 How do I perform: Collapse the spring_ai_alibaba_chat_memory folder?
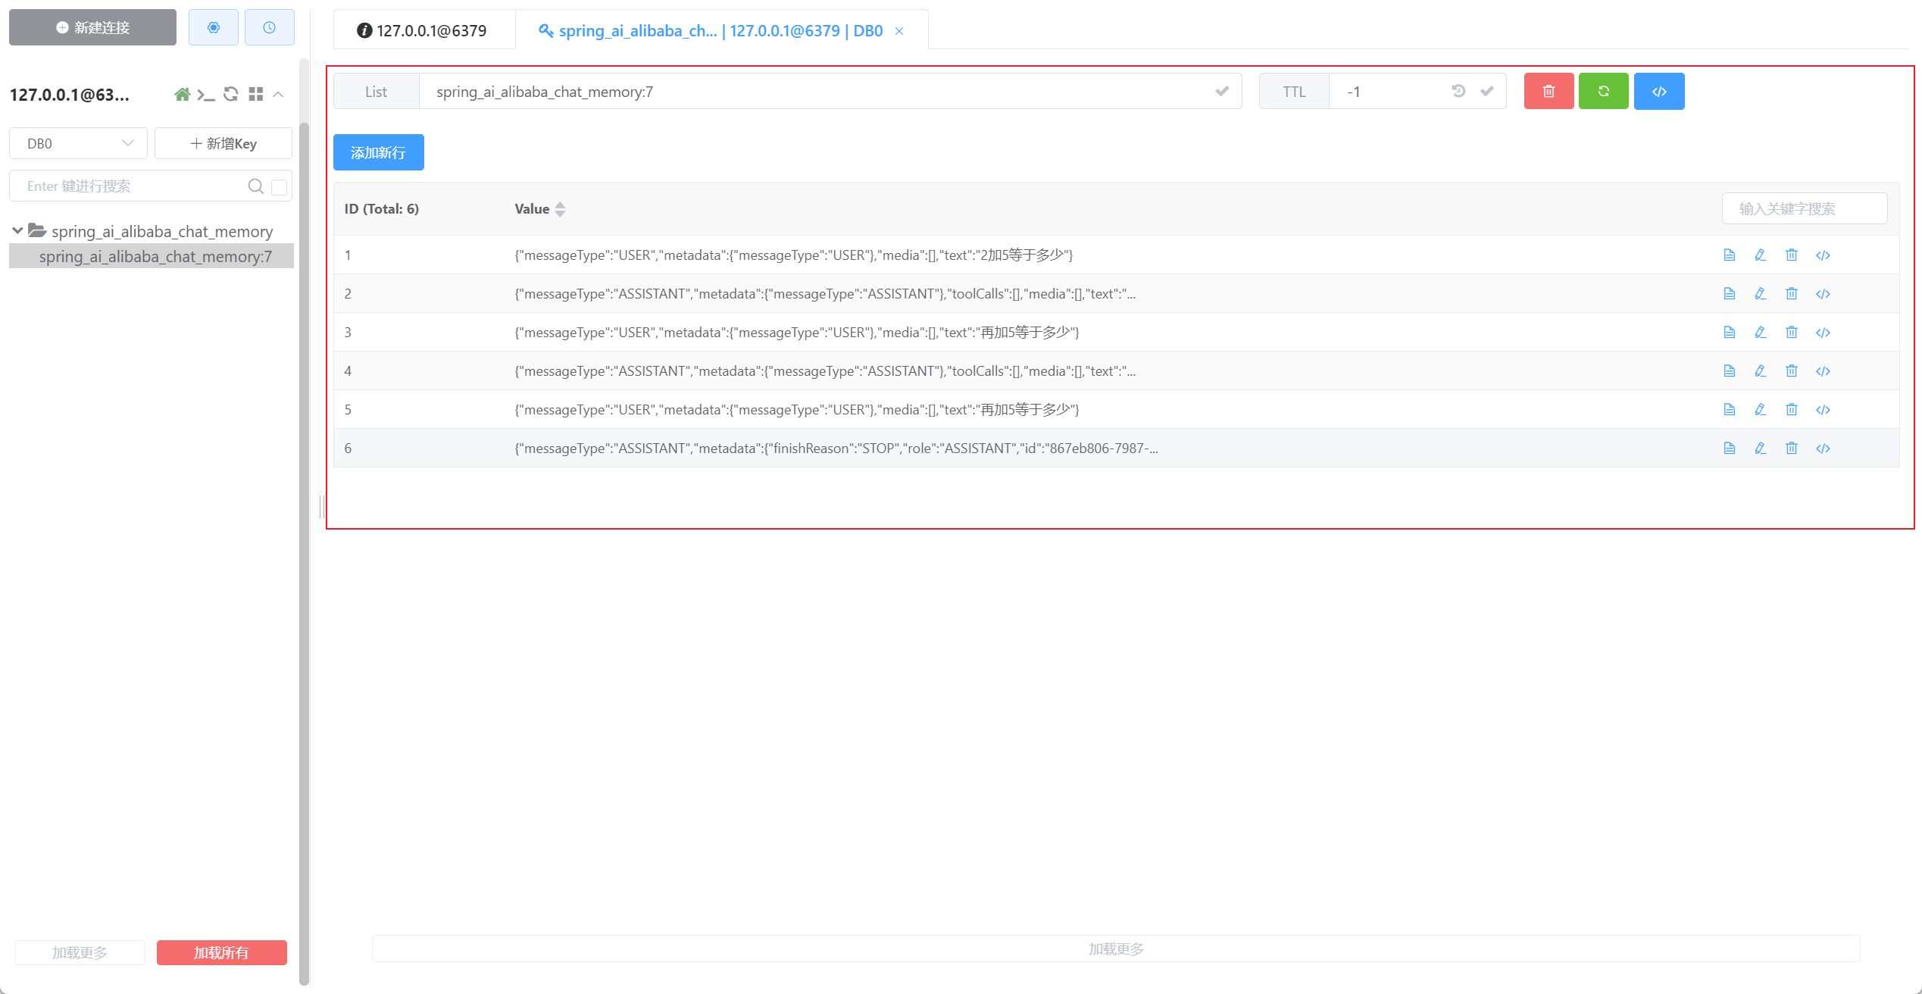pyautogui.click(x=17, y=230)
